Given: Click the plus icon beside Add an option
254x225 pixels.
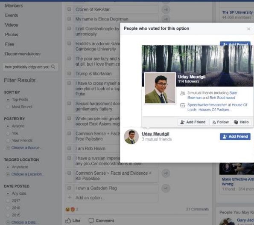Looking at the screenshot, I should [x=70, y=197].
